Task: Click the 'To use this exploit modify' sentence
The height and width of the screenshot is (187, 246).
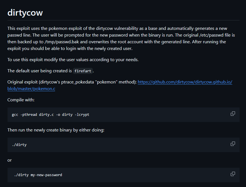Action: (73, 60)
